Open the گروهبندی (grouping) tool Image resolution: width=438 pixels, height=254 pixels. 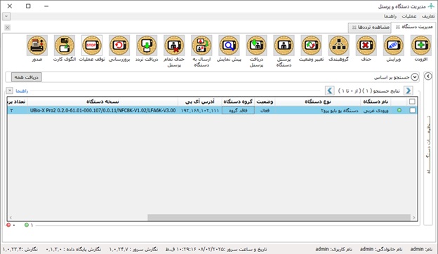pos(338,46)
